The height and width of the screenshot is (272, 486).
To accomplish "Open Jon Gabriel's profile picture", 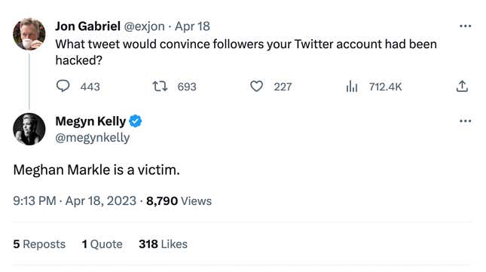I will tap(29, 34).
